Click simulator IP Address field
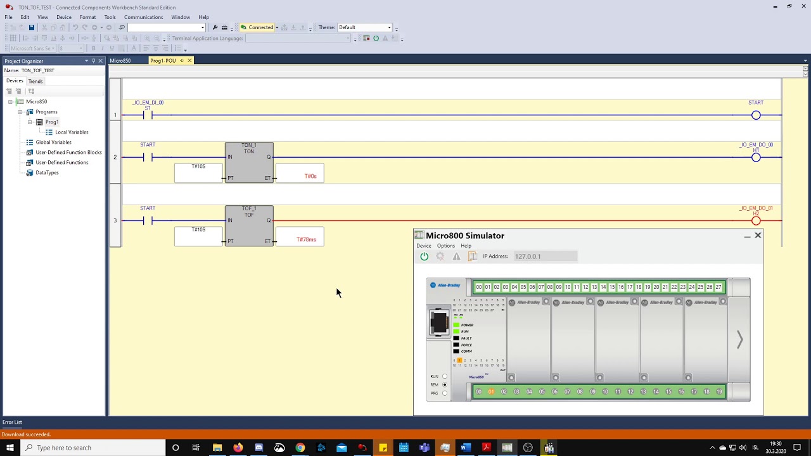 click(x=546, y=256)
